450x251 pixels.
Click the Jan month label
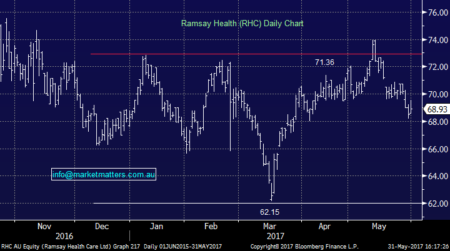click(156, 226)
